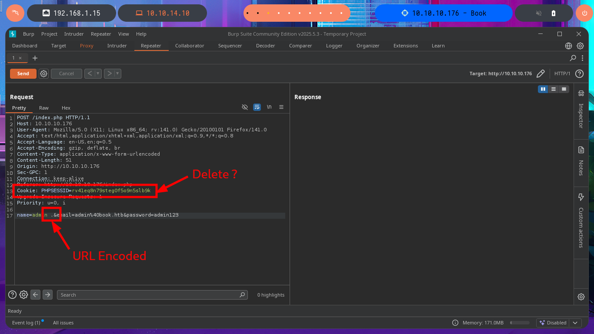Click the Kali dragon menu icon
Image resolution: width=594 pixels, height=334 pixels.
coord(15,13)
